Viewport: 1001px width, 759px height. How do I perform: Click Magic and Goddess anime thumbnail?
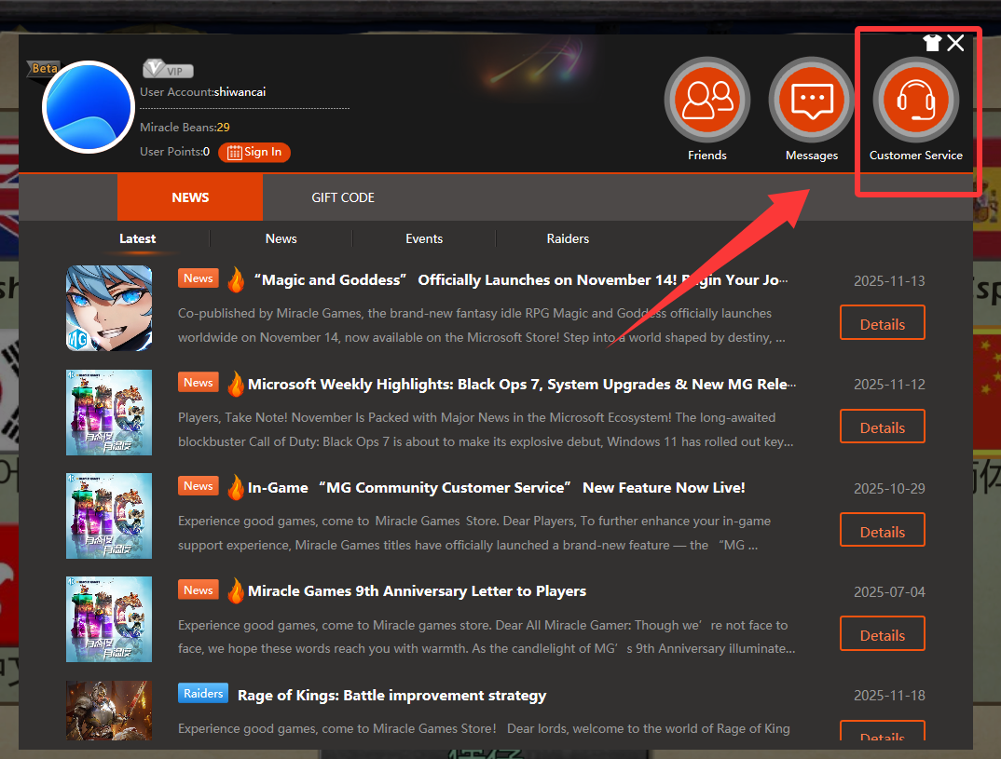(109, 308)
